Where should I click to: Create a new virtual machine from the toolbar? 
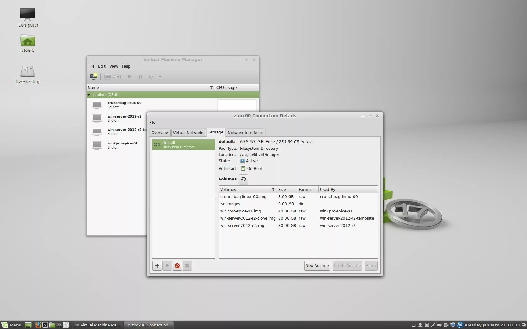93,76
